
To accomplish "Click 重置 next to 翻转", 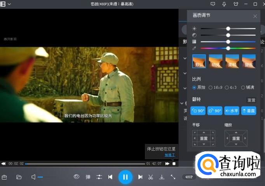I will [251, 100].
